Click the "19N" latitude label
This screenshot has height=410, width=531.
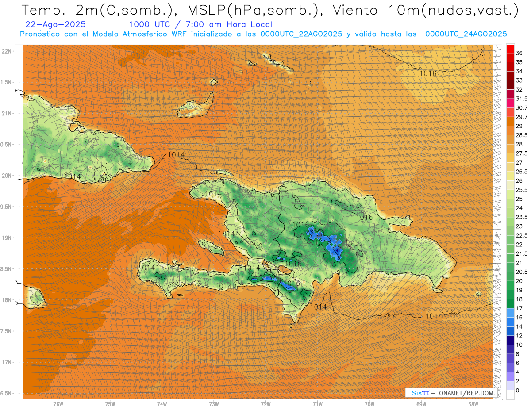pos(7,238)
